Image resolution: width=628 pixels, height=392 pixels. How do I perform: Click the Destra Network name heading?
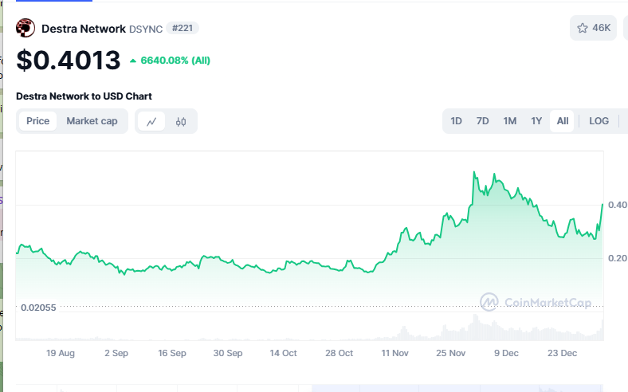84,29
